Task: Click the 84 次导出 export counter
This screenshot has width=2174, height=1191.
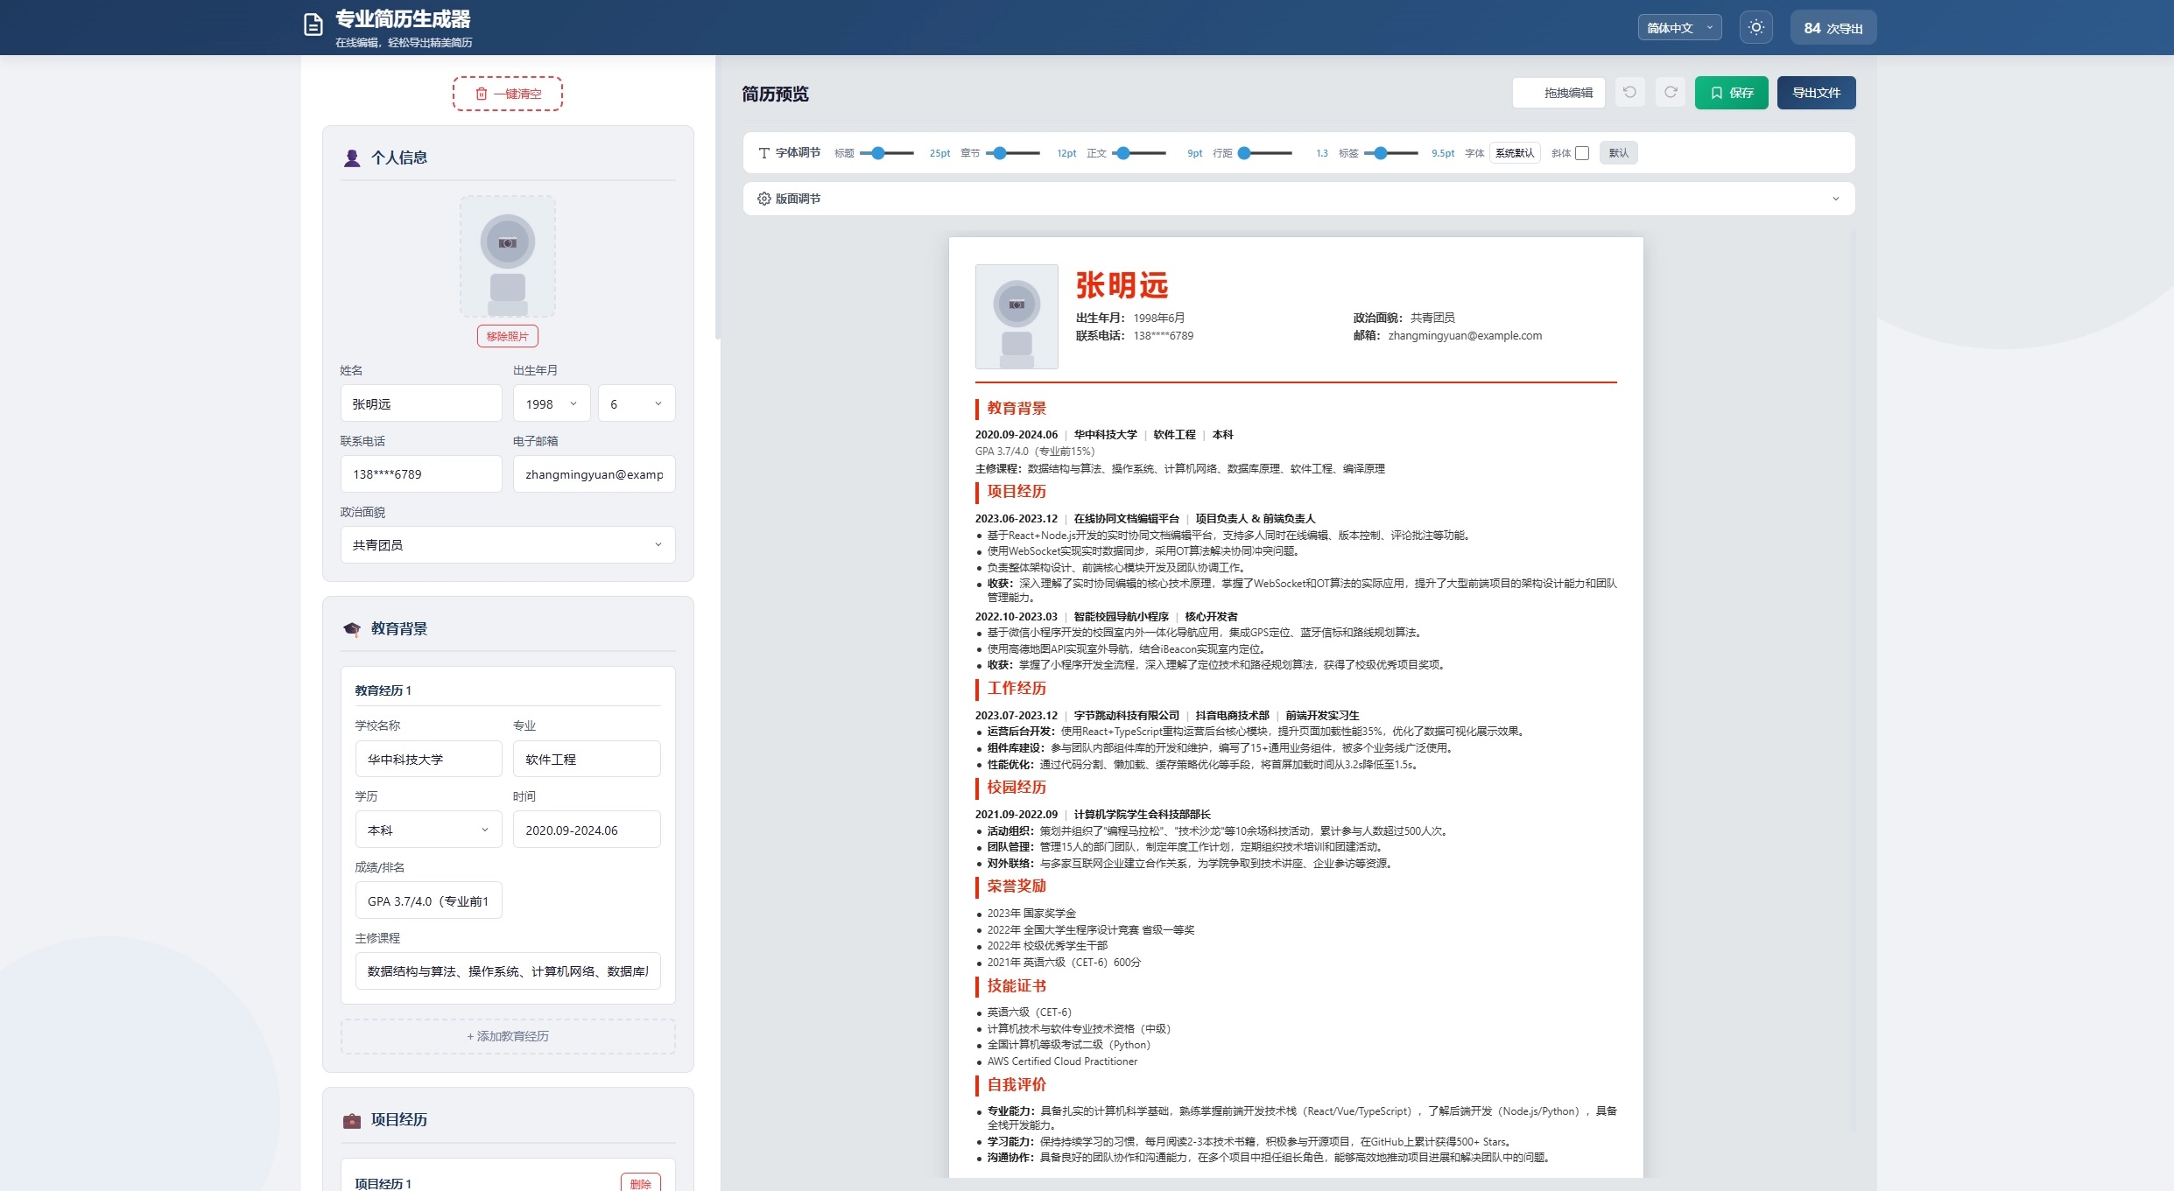Action: pyautogui.click(x=1833, y=28)
